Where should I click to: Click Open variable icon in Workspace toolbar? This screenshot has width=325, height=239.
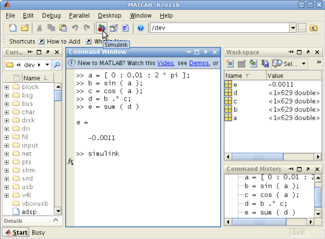pos(242,64)
